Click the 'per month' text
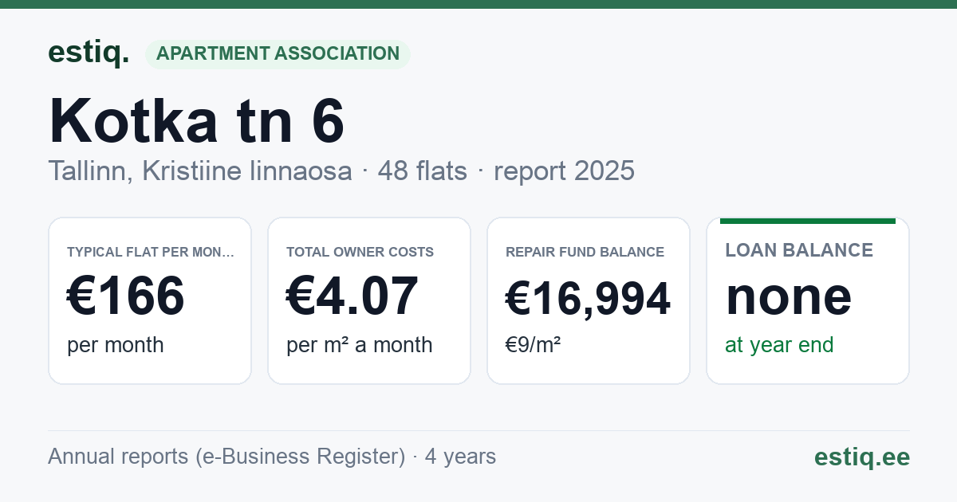This screenshot has height=502, width=957. 116,345
